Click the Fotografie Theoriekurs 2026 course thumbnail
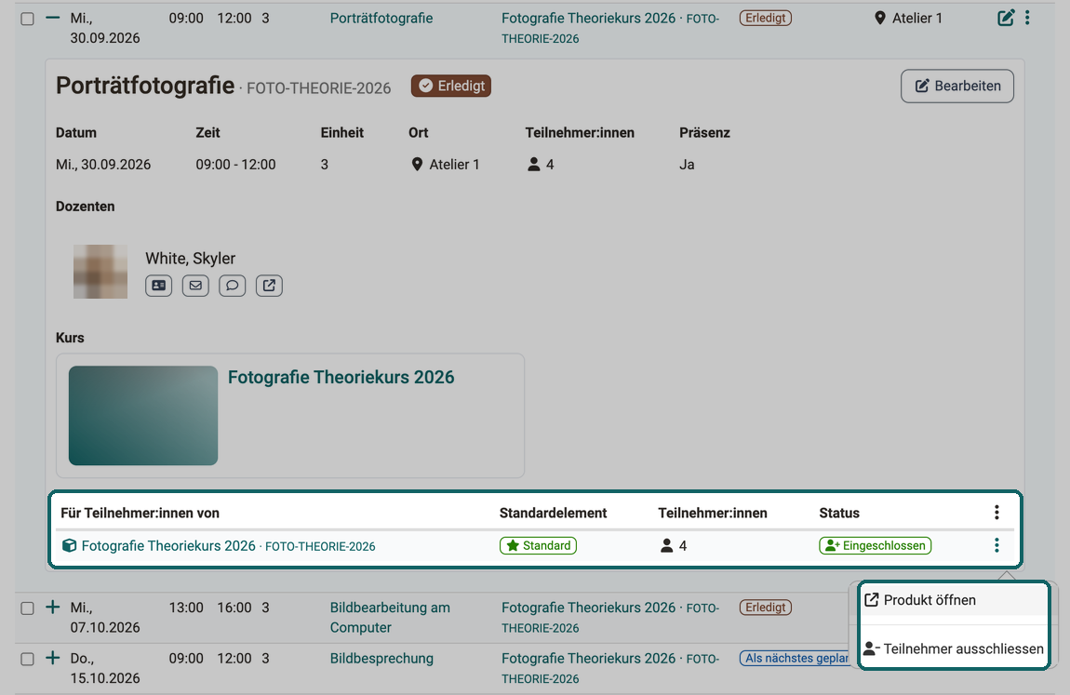The width and height of the screenshot is (1070, 695). tap(143, 415)
